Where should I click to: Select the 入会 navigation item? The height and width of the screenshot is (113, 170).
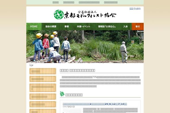[x=126, y=27]
